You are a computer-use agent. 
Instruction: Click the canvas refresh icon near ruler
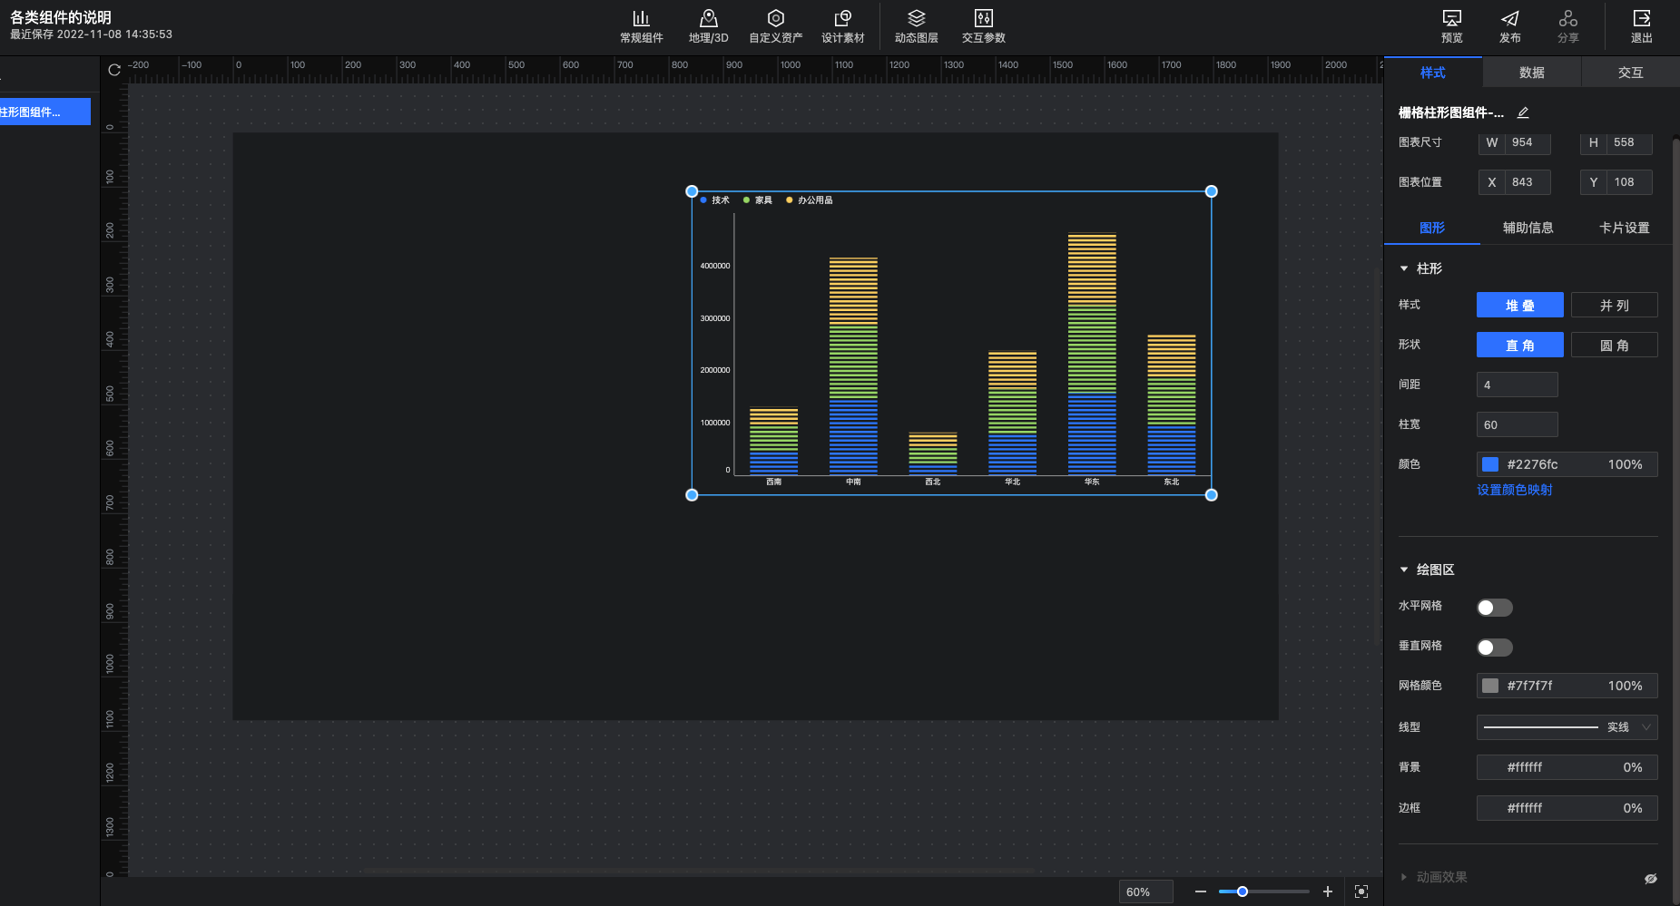114,70
